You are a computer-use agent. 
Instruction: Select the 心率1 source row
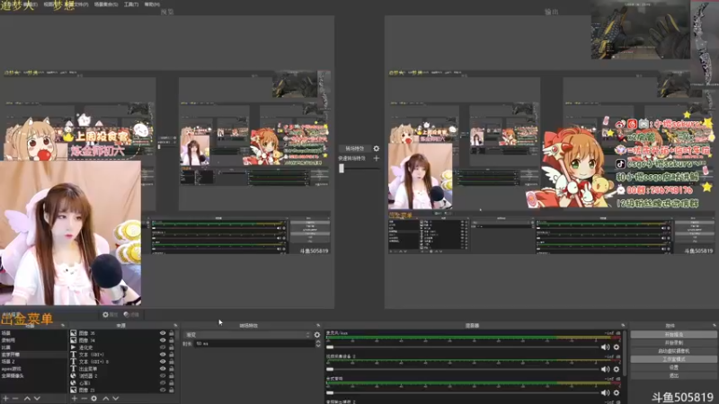[122, 383]
